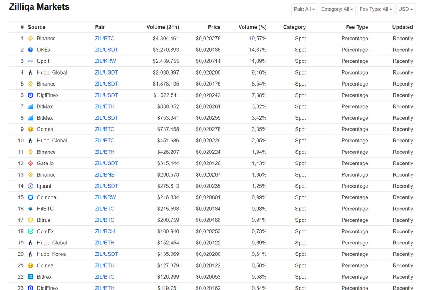Click the Iquant logo icon
This screenshot has height=290, width=441.
click(x=31, y=186)
